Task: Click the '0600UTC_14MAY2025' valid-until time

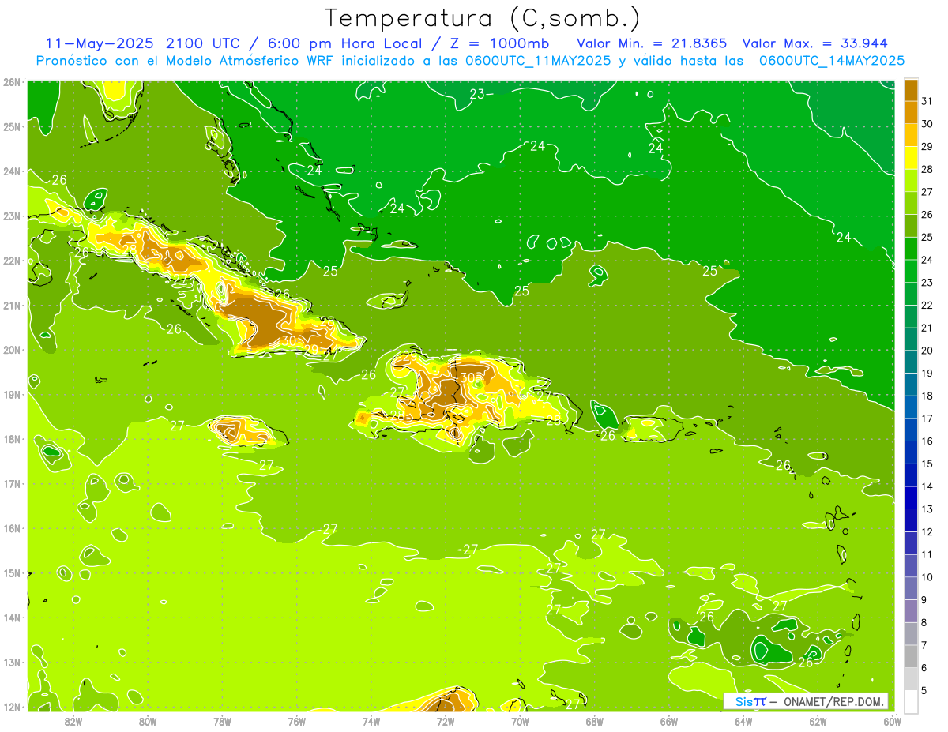Action: click(x=831, y=60)
